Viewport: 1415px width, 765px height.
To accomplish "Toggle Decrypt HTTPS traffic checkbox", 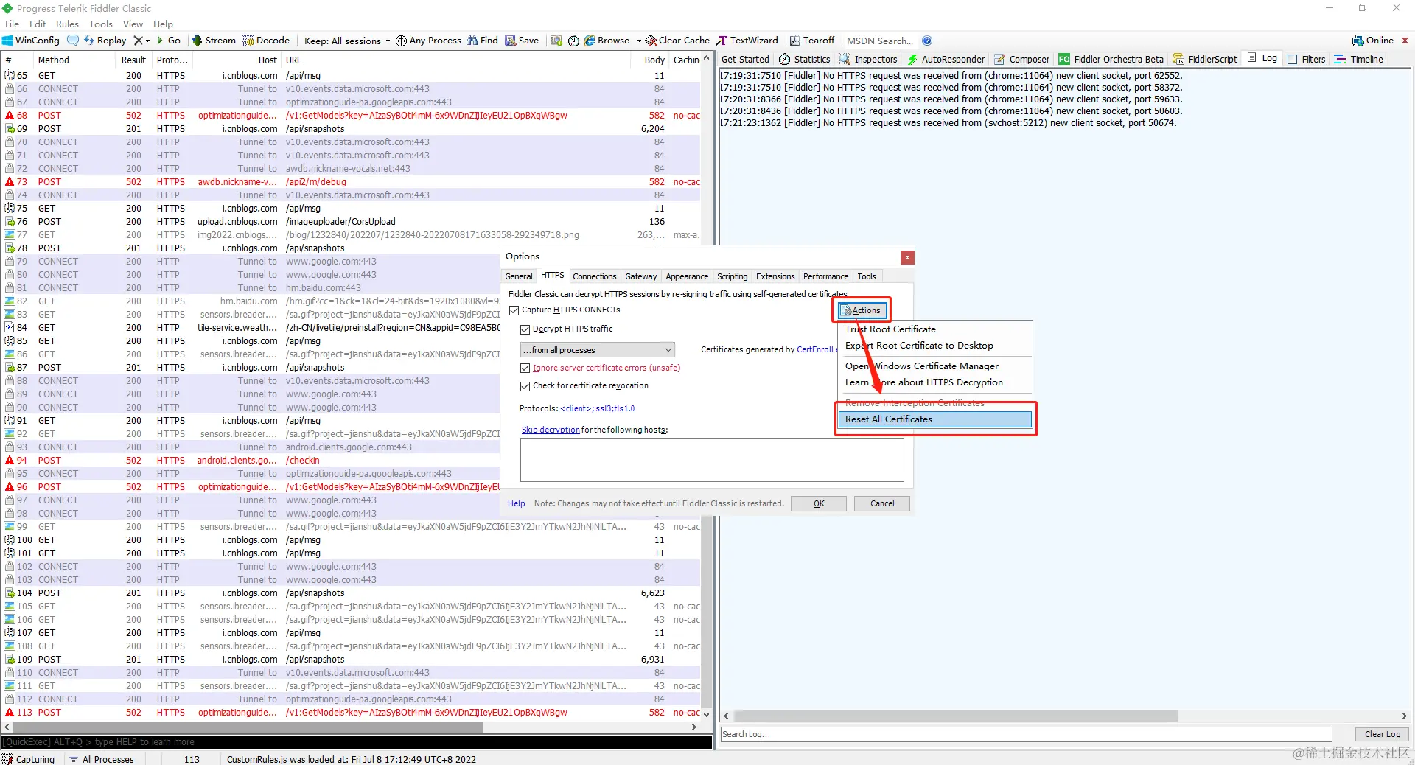I will click(x=525, y=329).
